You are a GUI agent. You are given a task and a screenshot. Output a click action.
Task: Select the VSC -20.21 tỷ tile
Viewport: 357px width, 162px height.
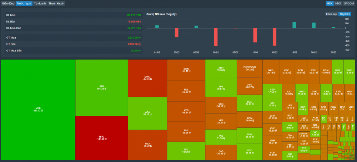click(313, 72)
